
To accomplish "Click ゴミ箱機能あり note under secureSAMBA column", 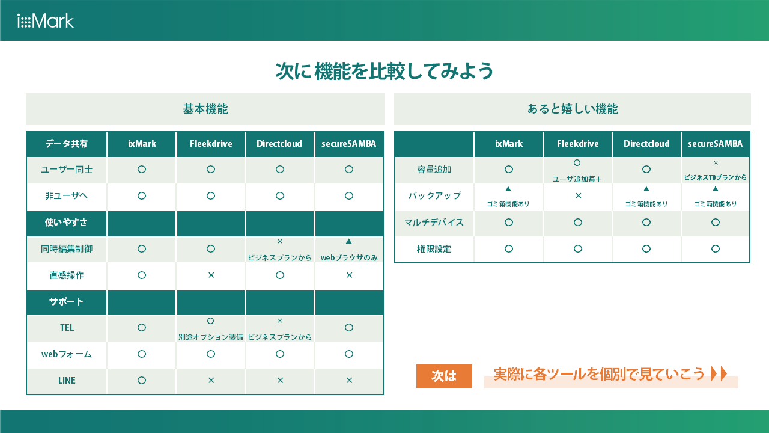I will [x=716, y=204].
